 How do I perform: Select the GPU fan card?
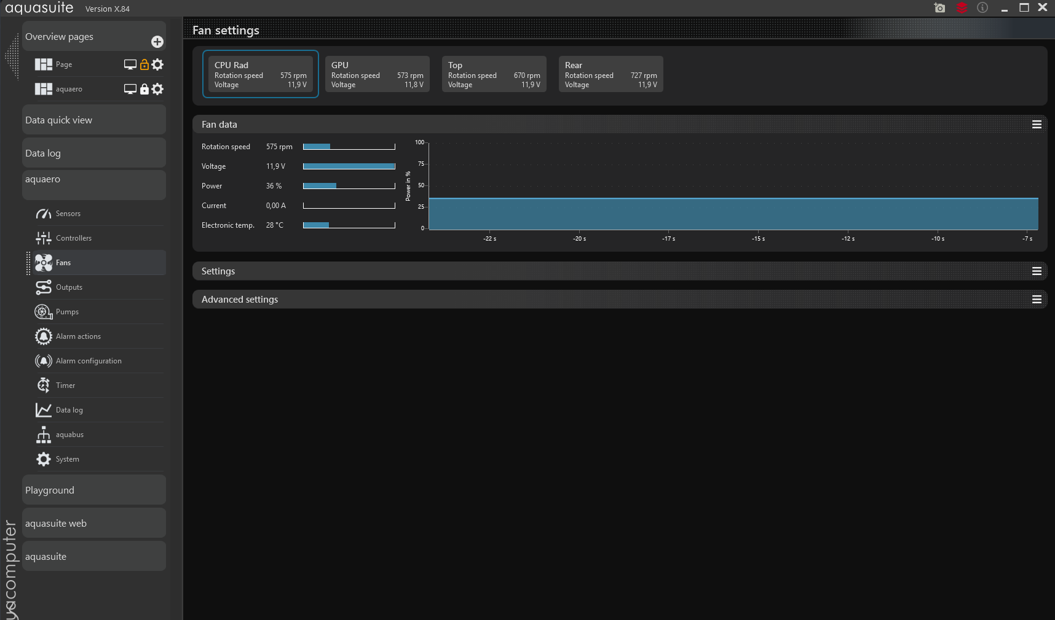pyautogui.click(x=377, y=74)
